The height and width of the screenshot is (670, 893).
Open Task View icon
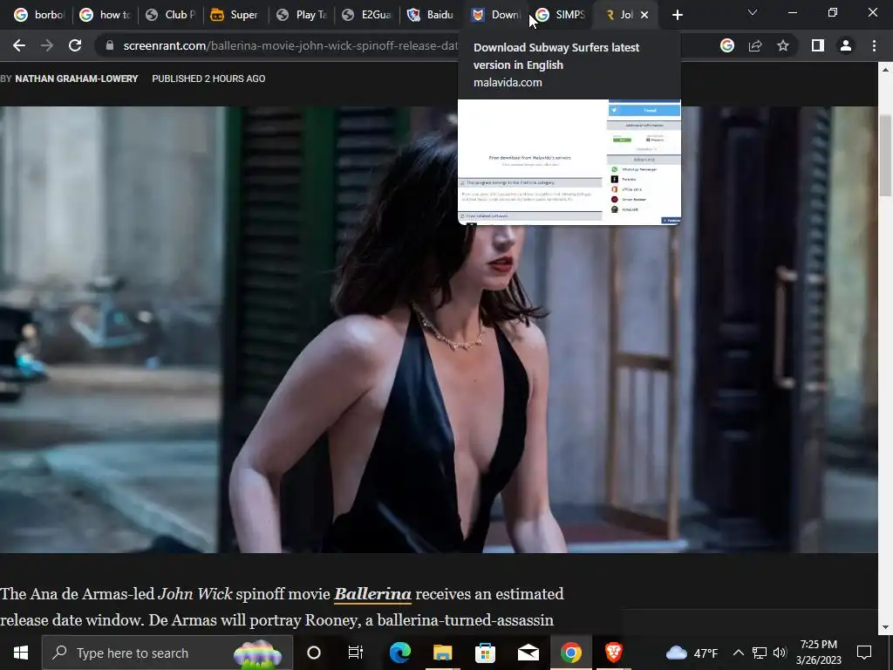pos(356,653)
